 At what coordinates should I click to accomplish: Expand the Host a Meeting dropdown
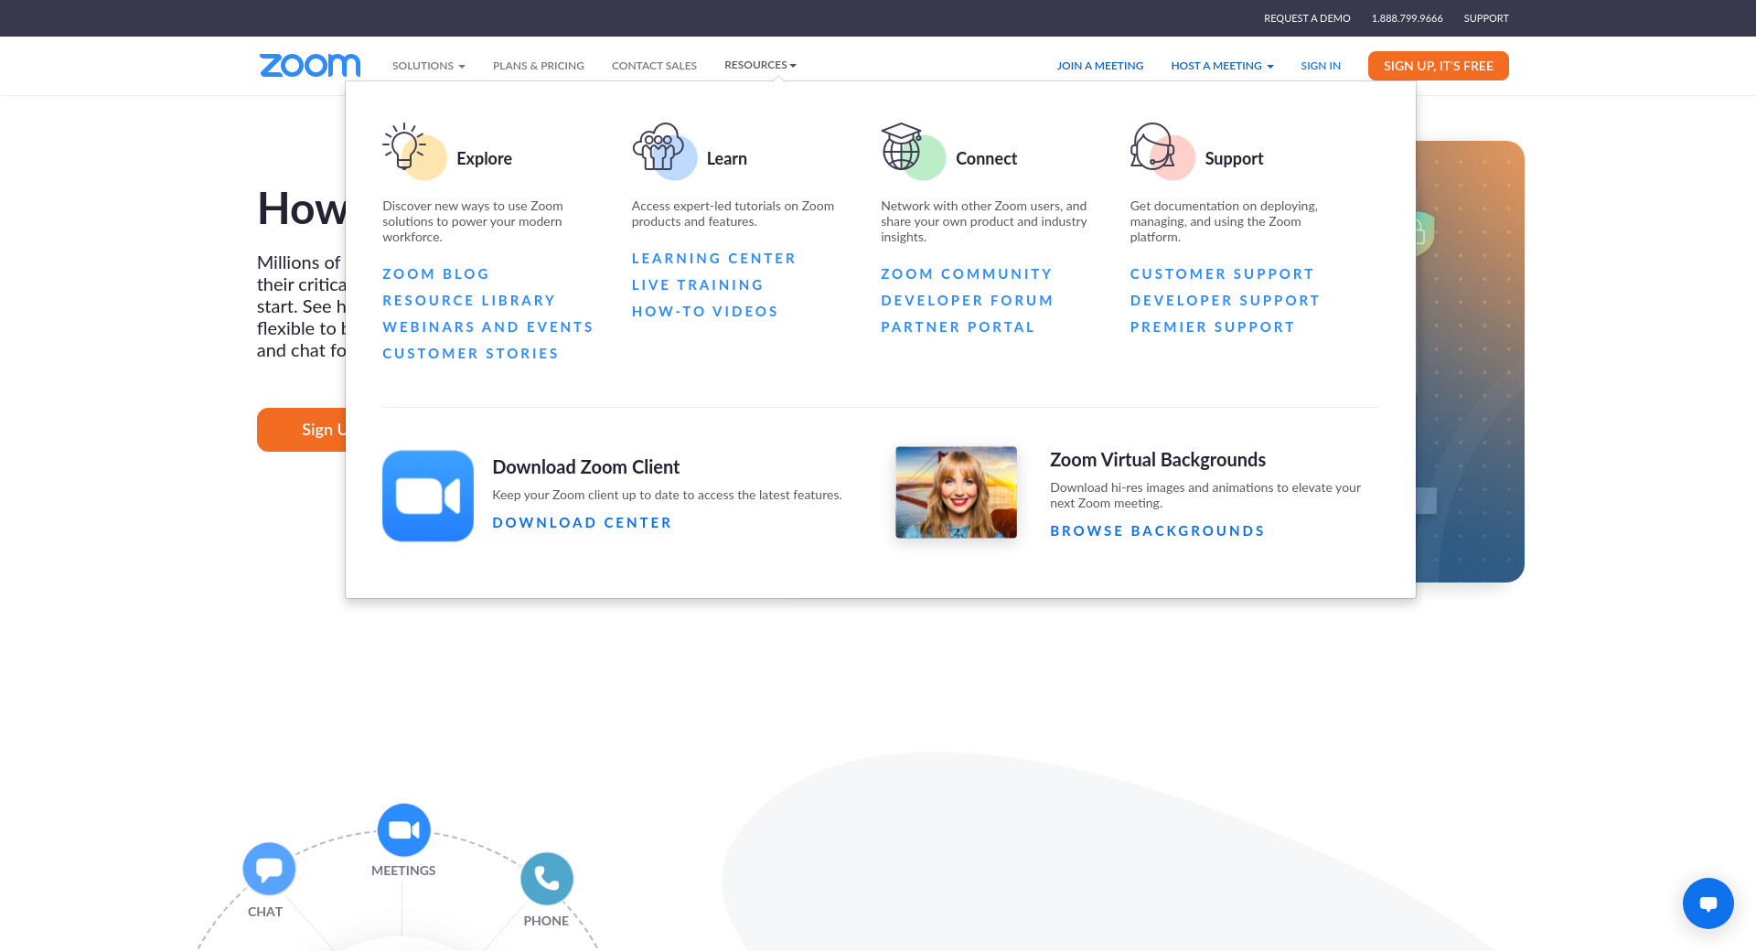[1222, 66]
